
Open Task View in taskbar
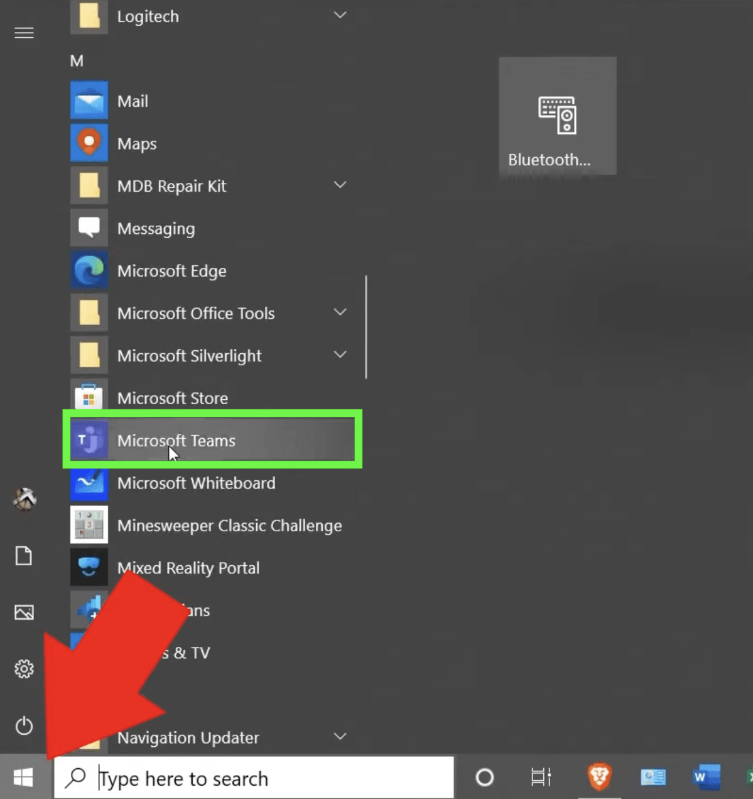(x=541, y=778)
